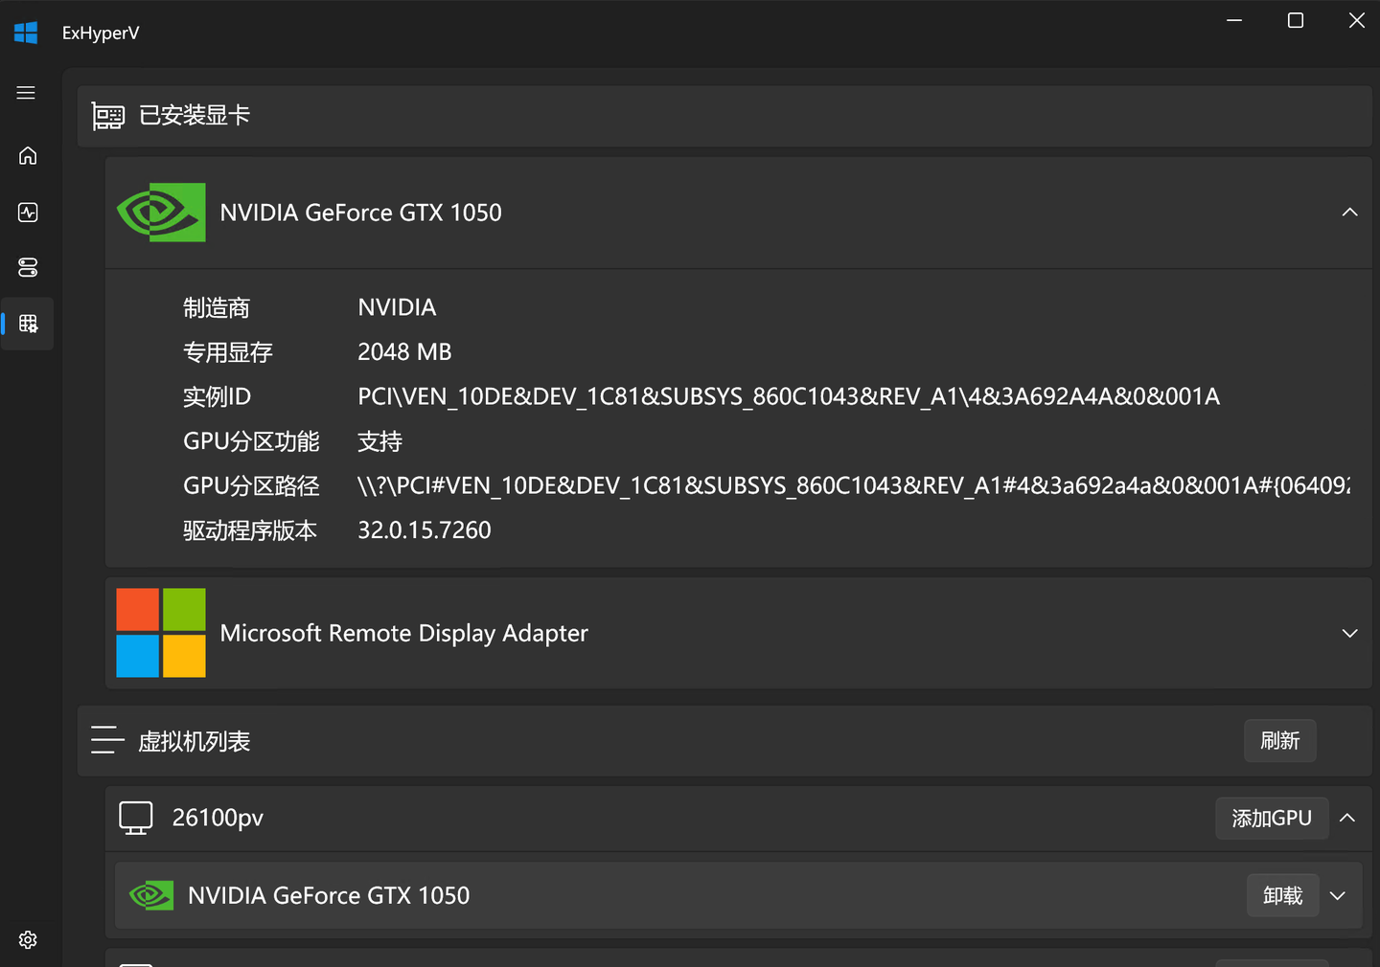Collapse the 26100pv virtual machine entry
This screenshot has width=1380, height=967.
click(x=1347, y=819)
